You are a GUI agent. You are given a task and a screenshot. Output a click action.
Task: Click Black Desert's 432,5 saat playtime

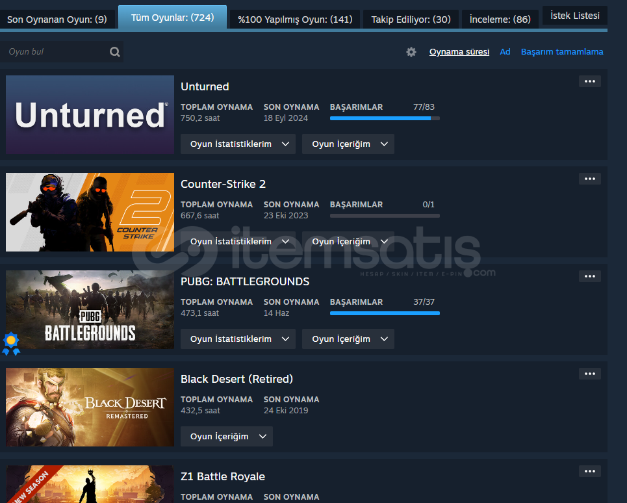pyautogui.click(x=200, y=411)
